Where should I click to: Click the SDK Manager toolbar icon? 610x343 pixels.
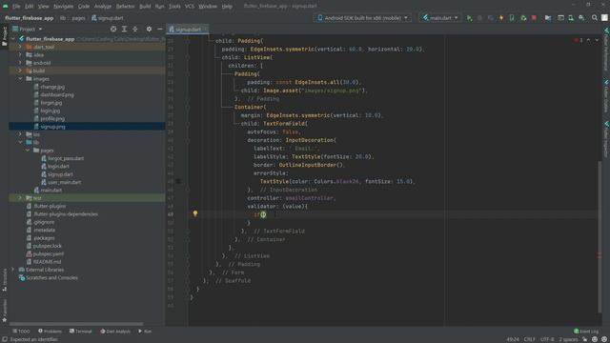coord(581,18)
